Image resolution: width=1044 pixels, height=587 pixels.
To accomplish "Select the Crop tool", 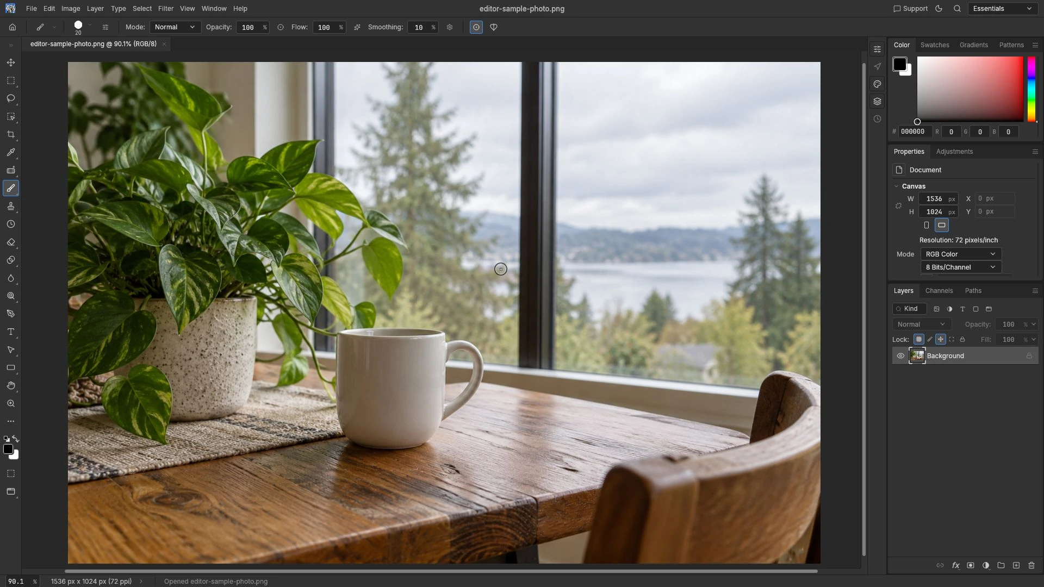I will coord(11,135).
